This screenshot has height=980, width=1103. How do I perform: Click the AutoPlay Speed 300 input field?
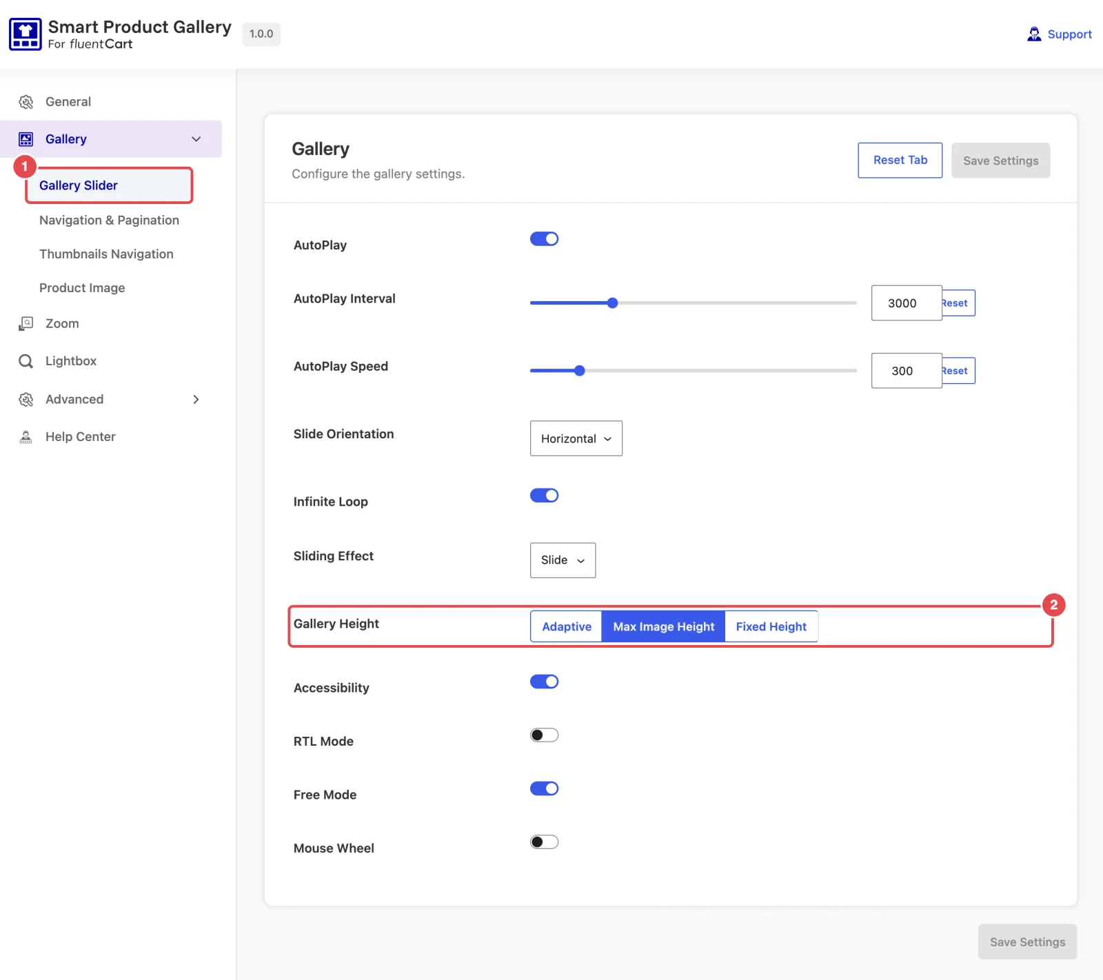(x=907, y=371)
